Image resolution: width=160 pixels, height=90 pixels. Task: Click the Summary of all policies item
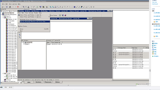pyautogui.click(x=12, y=19)
